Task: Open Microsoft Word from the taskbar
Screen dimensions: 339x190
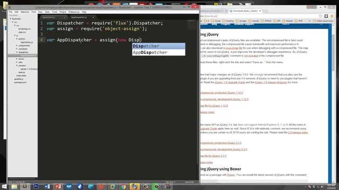Action: 47,186
